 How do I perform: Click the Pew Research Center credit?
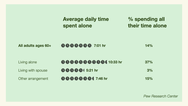coord(161,96)
